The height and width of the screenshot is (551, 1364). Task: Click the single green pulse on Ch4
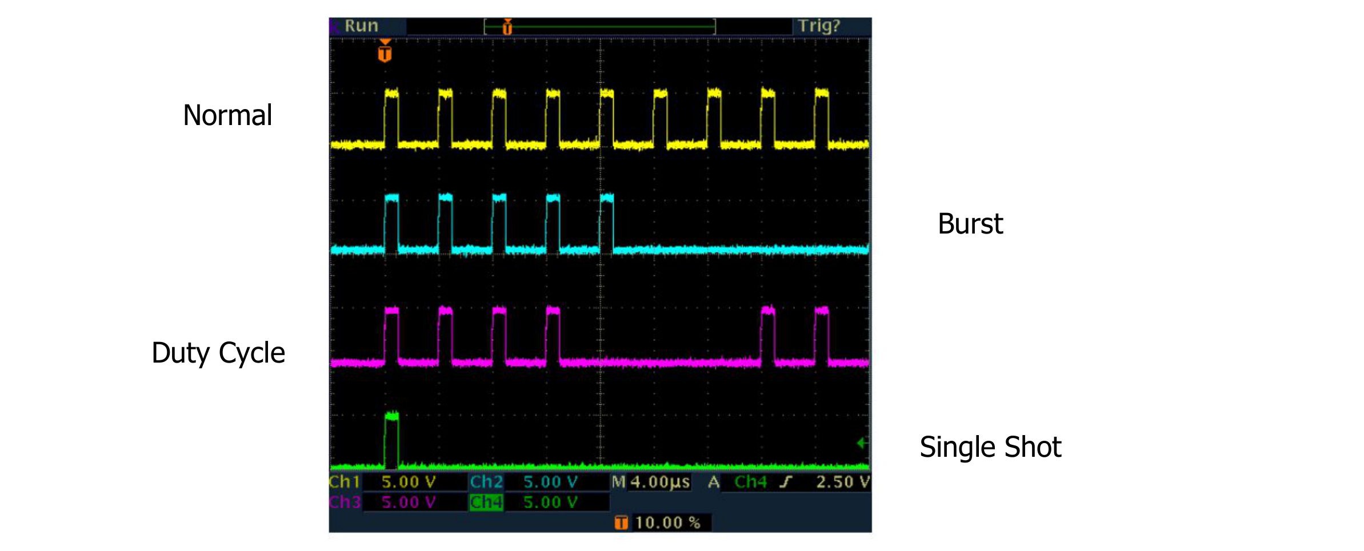coord(391,440)
